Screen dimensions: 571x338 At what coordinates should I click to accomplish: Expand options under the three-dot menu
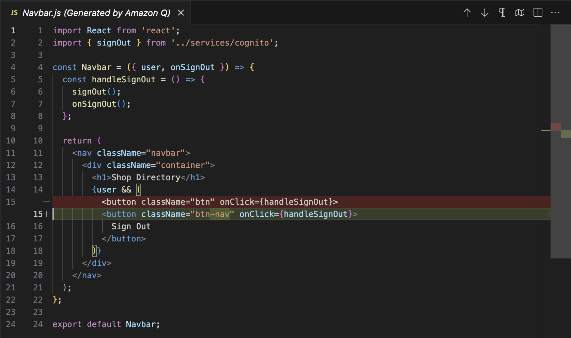pos(556,13)
